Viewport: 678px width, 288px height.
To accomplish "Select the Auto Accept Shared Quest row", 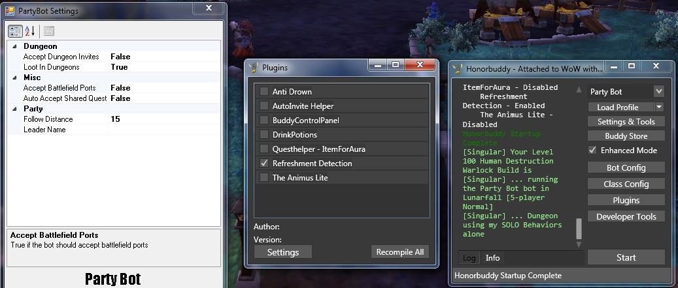I will (121, 98).
